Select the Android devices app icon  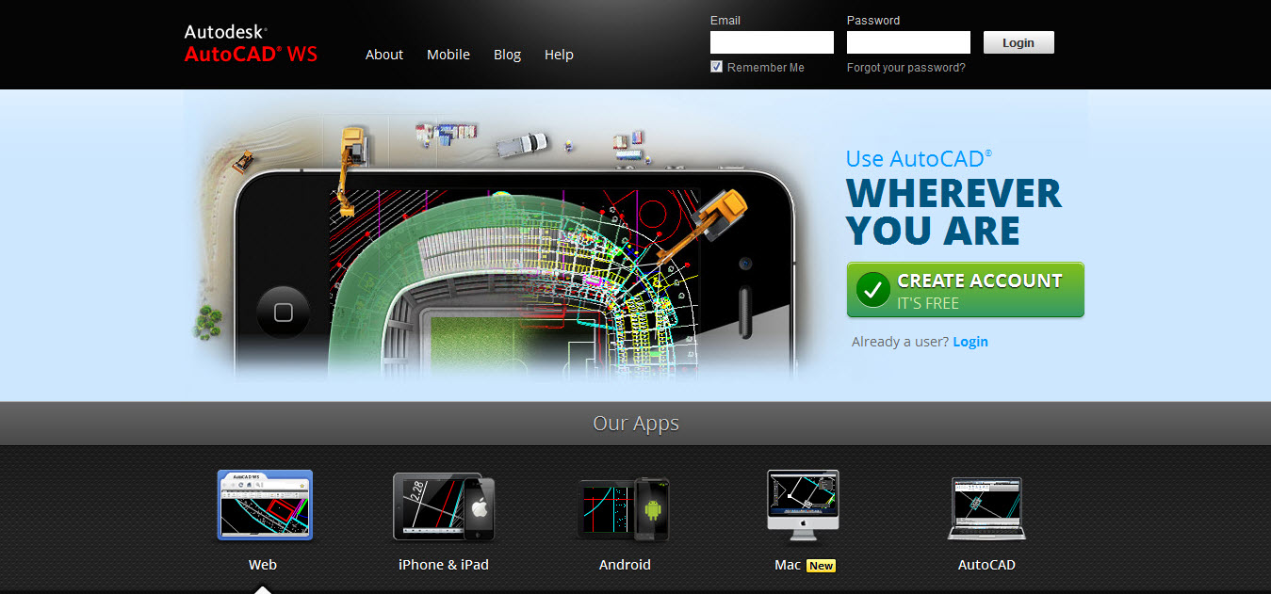point(624,508)
